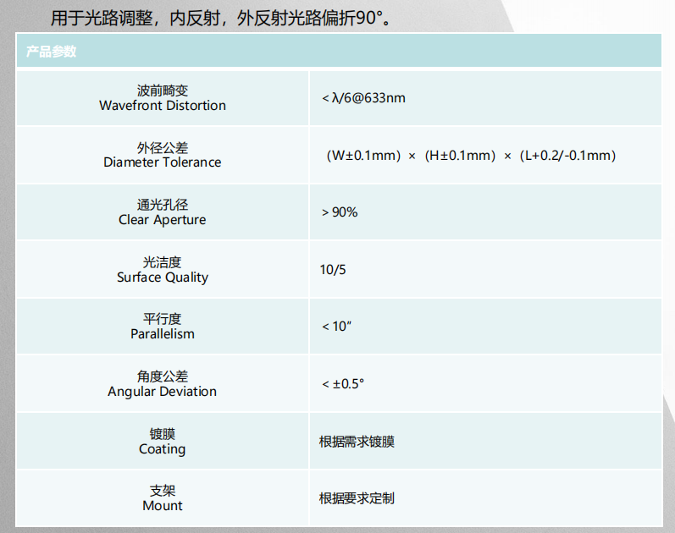Image resolution: width=675 pixels, height=533 pixels.
Task: Select the Surface Quality label cell
Action: (163, 270)
